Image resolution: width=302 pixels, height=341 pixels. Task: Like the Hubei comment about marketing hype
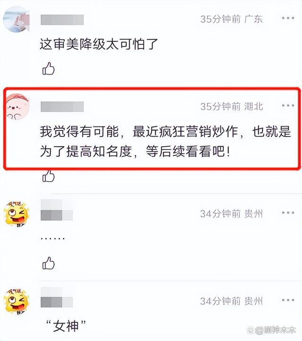(48, 176)
